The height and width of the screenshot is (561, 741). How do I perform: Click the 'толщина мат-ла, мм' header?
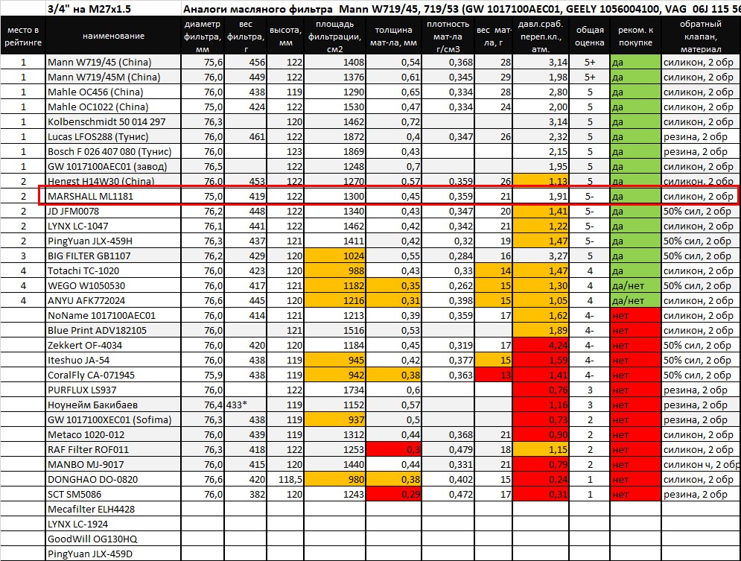(x=394, y=36)
